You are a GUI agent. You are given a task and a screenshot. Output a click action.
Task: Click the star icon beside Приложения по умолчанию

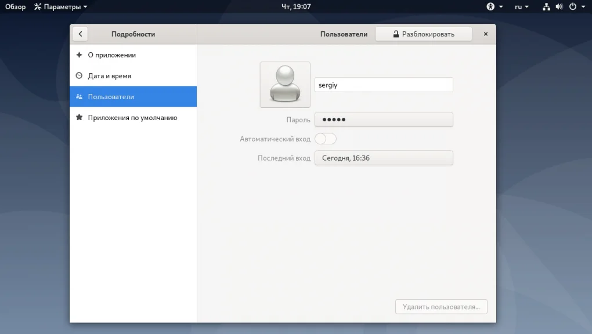[x=79, y=117]
